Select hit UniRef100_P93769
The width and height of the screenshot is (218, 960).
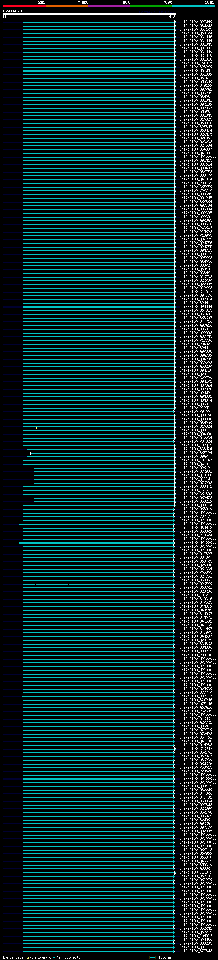click(x=196, y=183)
